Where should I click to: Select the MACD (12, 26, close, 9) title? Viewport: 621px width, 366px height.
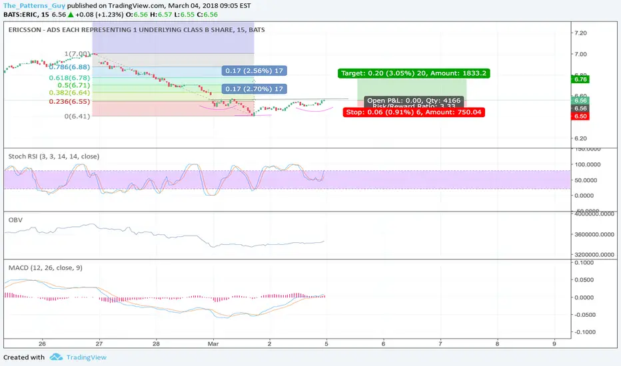click(45, 268)
